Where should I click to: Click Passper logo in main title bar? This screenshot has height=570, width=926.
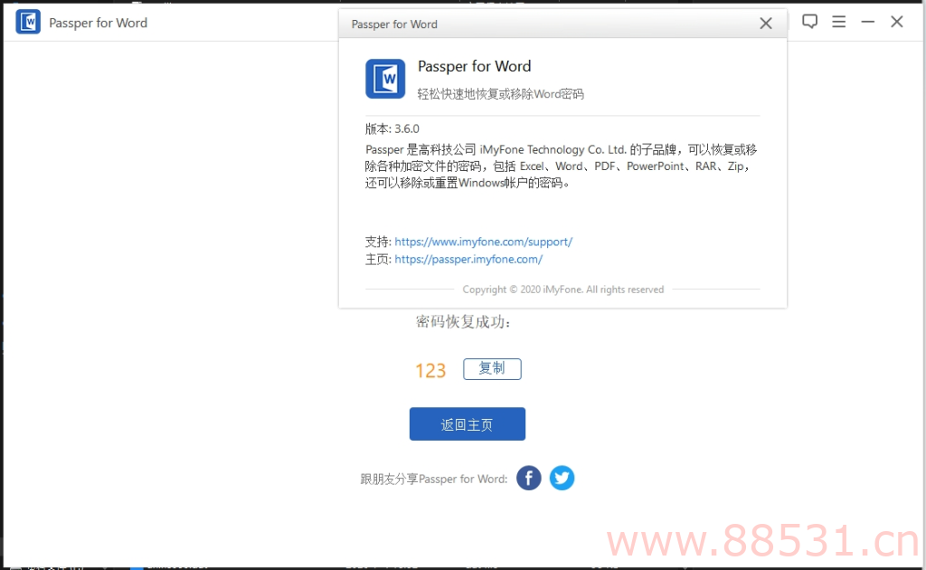pyautogui.click(x=28, y=23)
